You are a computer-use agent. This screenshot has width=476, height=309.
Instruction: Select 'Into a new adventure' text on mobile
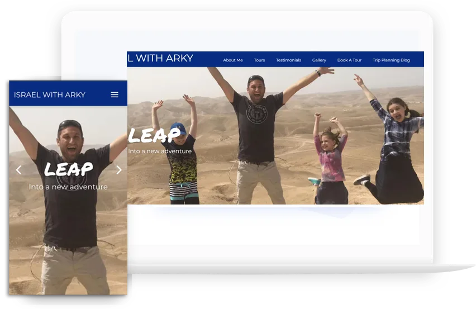(68, 187)
